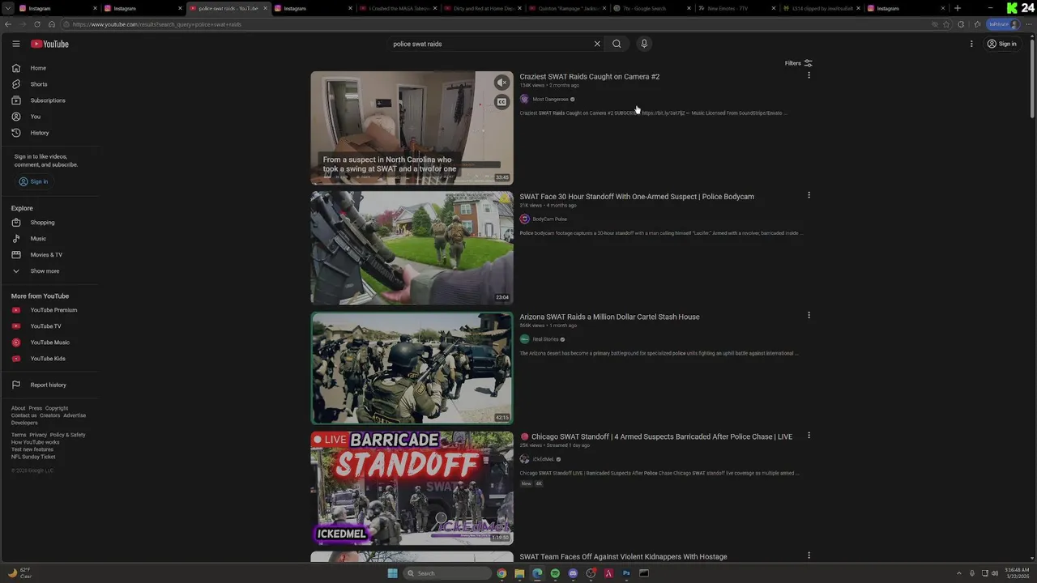This screenshot has width=1037, height=583.
Task: Click the Privacy footer link
Action: (38, 435)
